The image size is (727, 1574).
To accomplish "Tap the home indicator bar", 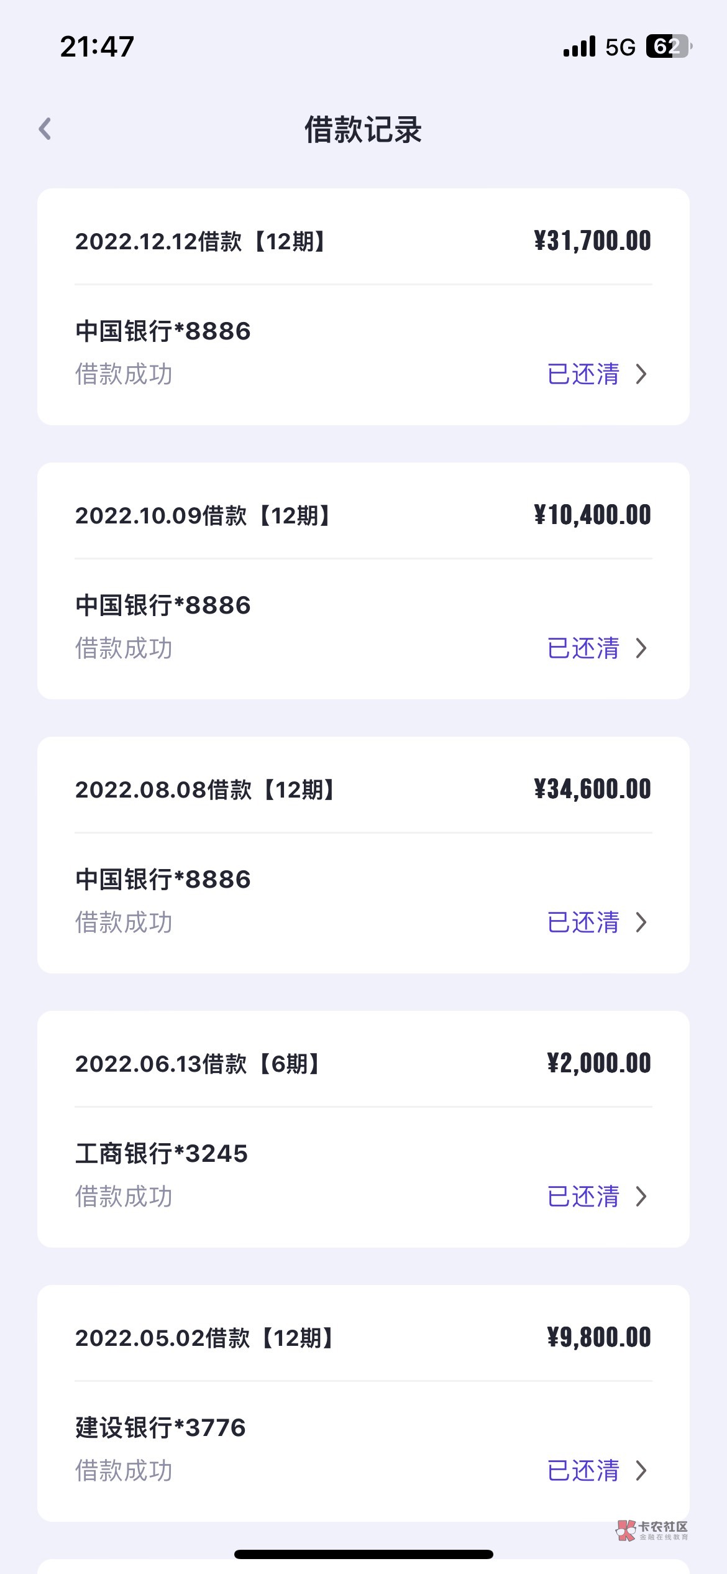I will click(363, 1554).
